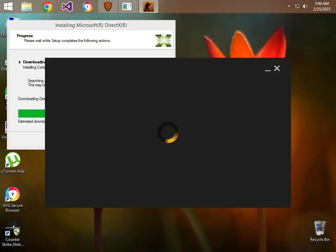Open the network status tray icon
The width and height of the screenshot is (336, 252).
tap(297, 6)
